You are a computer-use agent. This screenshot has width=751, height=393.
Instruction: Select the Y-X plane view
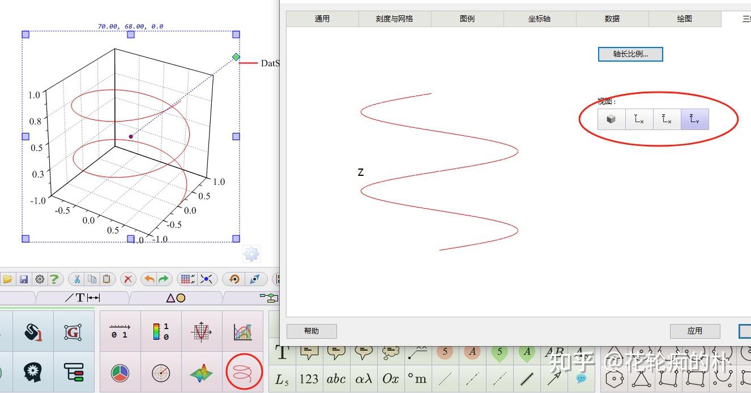point(639,119)
